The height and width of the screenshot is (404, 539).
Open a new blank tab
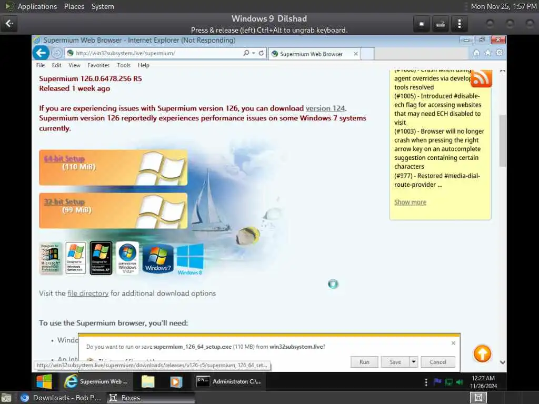point(367,54)
